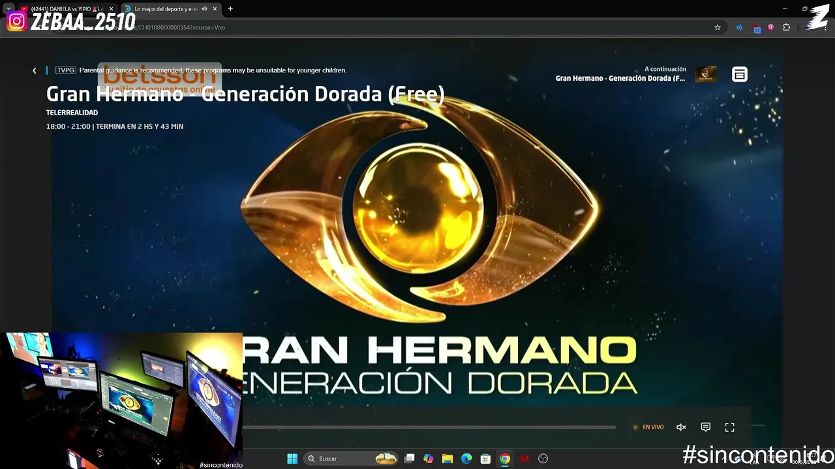Click the TVPG rating badge

pos(66,70)
